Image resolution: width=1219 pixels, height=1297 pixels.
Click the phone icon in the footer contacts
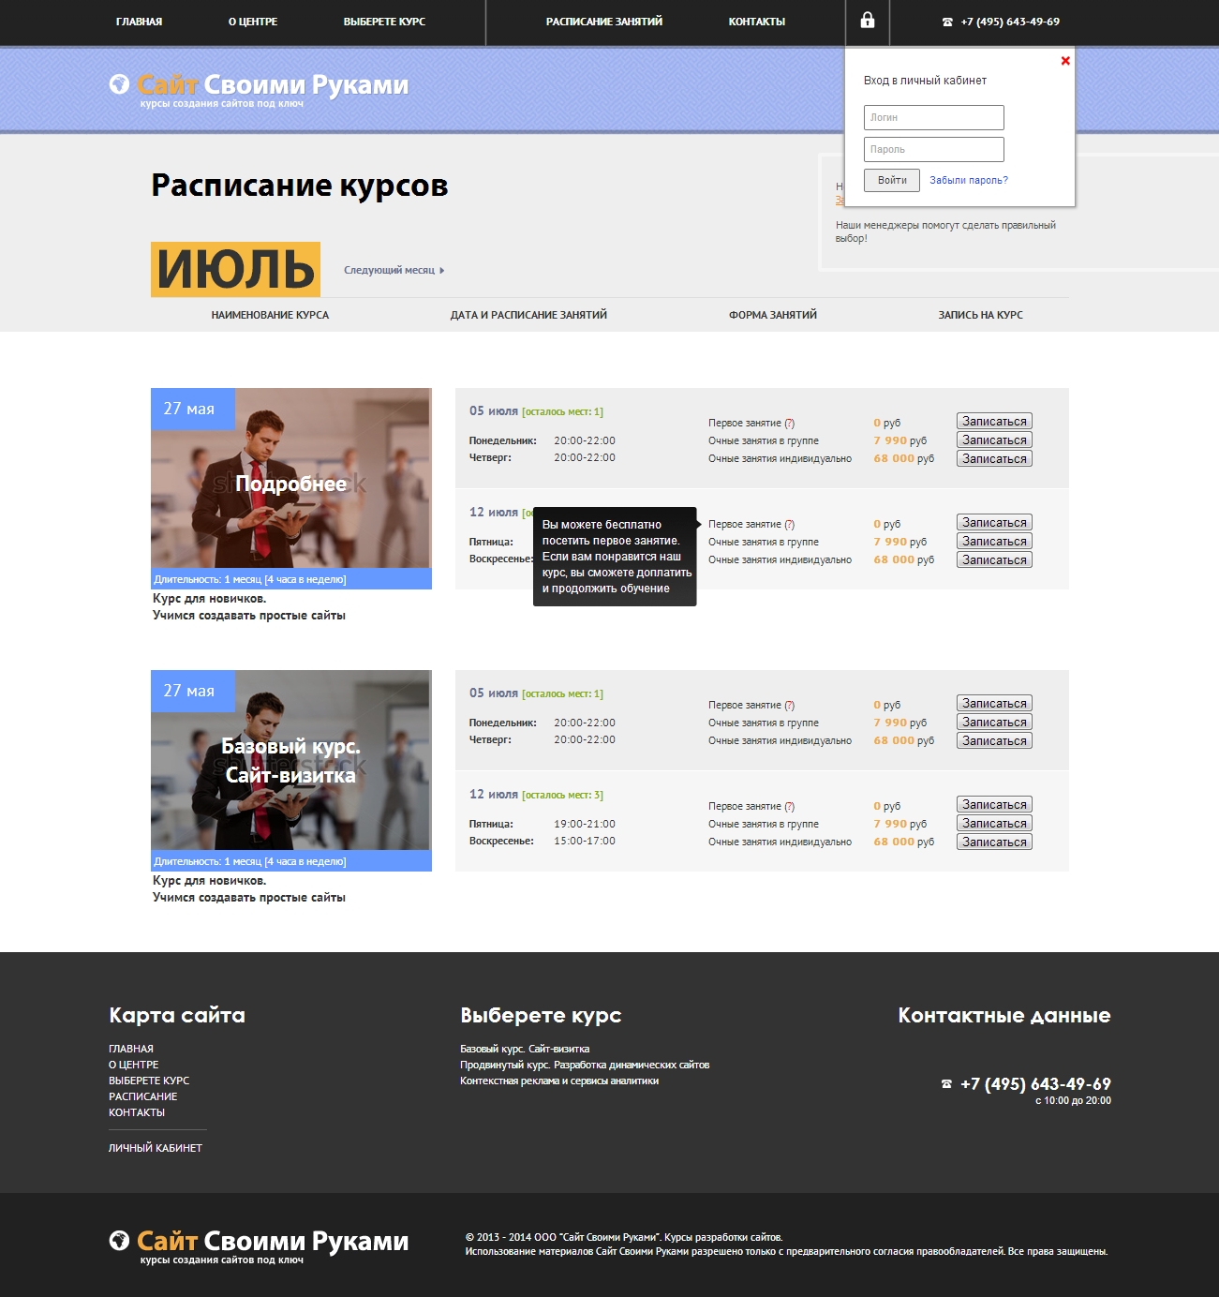pos(946,1083)
